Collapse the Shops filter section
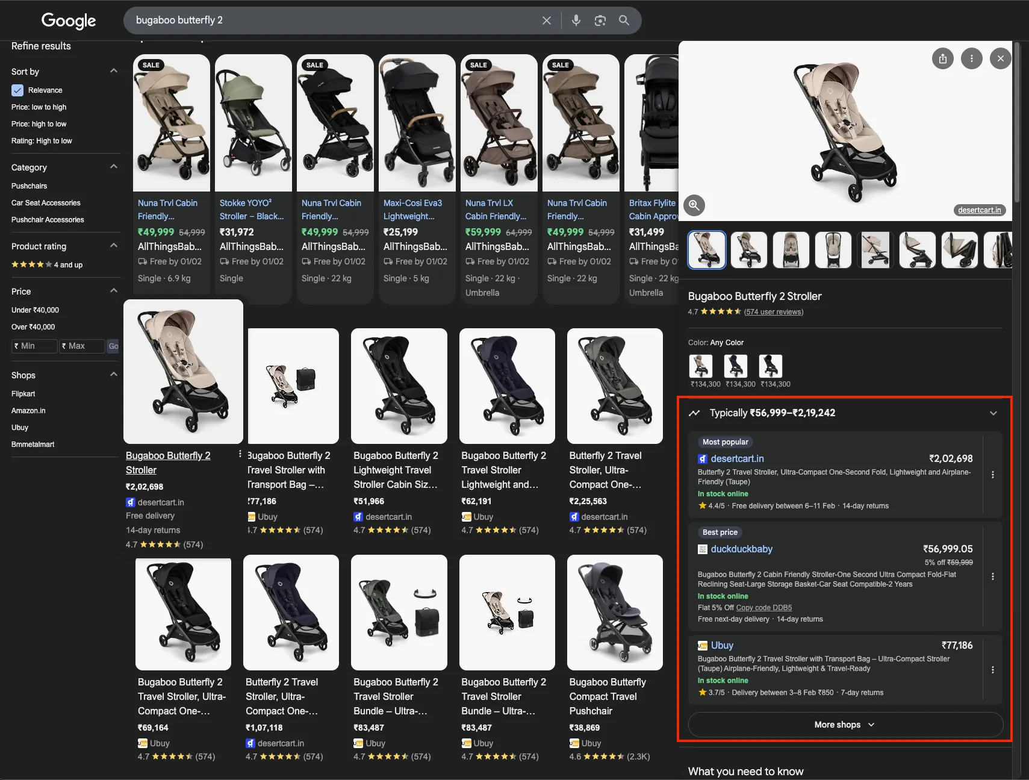Viewport: 1029px width, 780px height. [x=114, y=375]
